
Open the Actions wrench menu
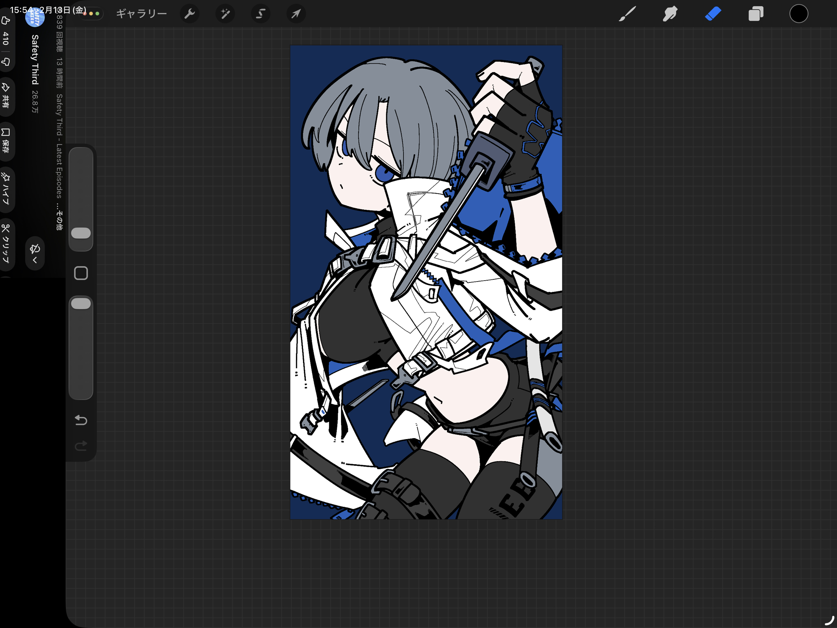190,14
